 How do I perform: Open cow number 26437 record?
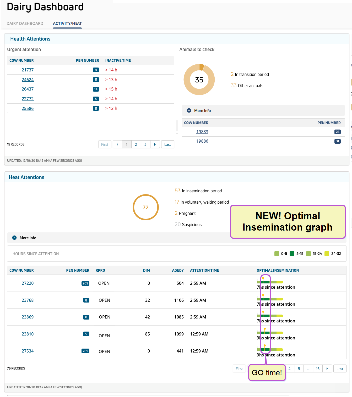pyautogui.click(x=28, y=89)
